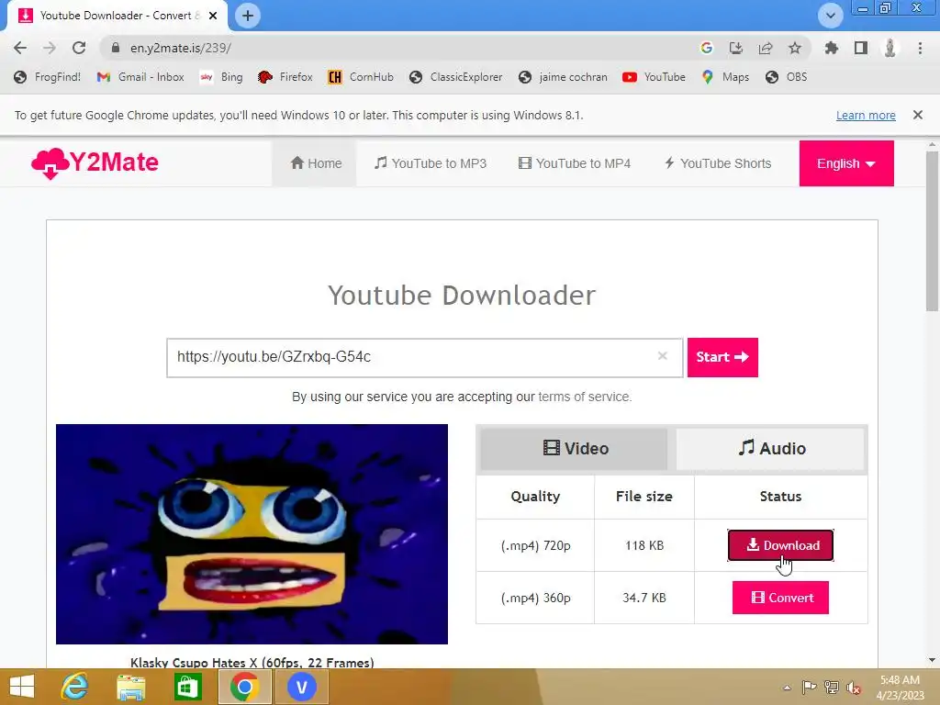
Task: Open the Action Center flag icon
Action: pos(809,688)
